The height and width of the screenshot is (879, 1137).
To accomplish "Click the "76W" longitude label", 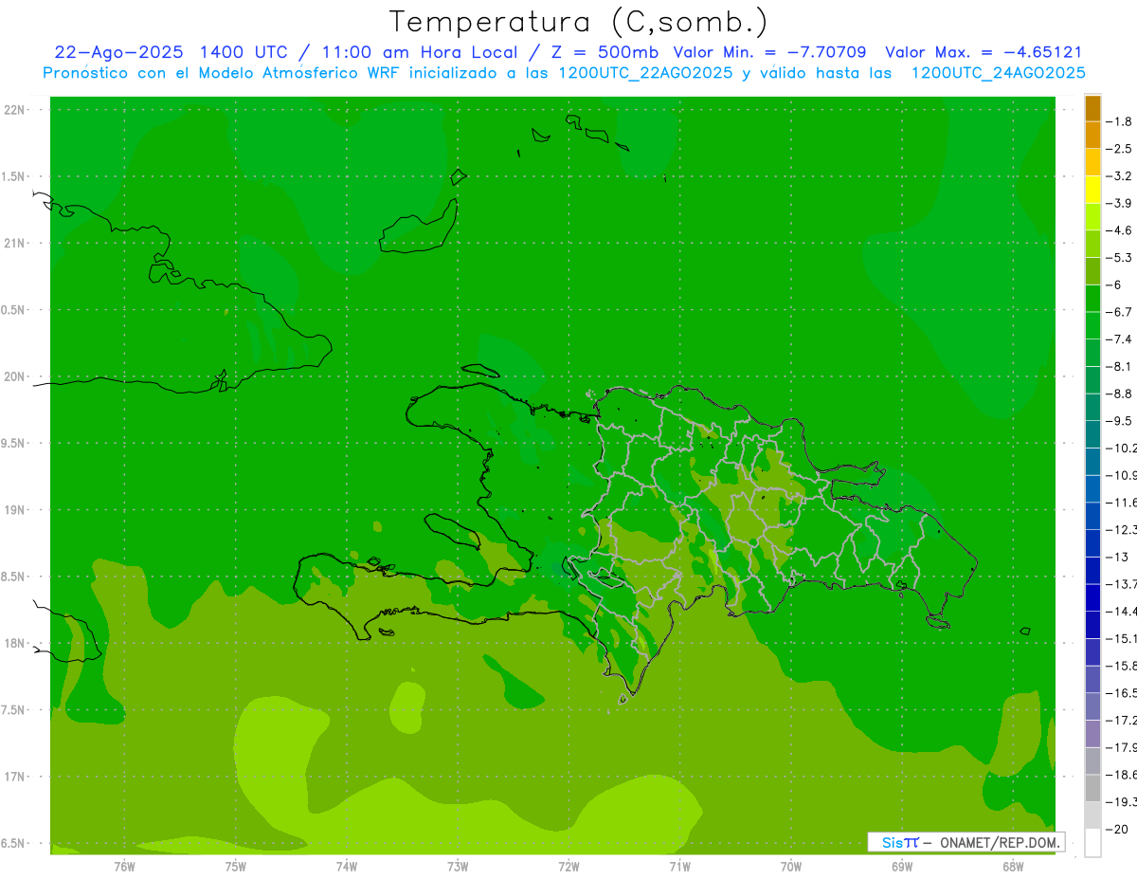I will 124,867.
